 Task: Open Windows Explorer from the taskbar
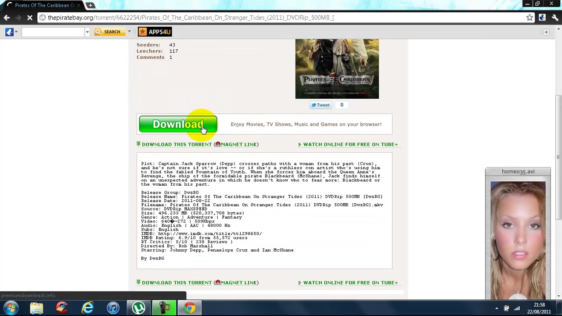(x=36, y=308)
